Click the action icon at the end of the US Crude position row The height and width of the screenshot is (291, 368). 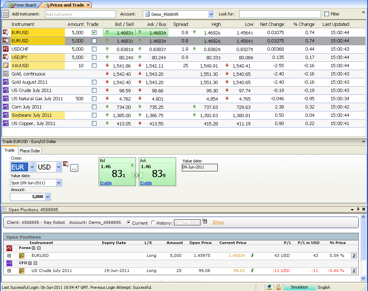point(354,271)
